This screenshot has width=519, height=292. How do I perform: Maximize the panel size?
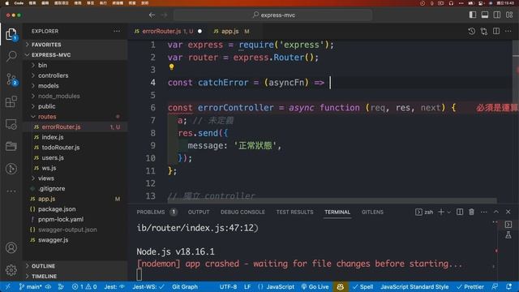495,212
